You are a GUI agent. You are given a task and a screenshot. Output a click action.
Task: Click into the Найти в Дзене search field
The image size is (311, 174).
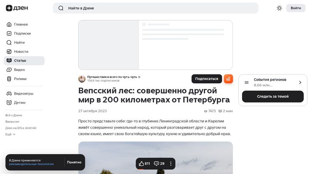155,8
